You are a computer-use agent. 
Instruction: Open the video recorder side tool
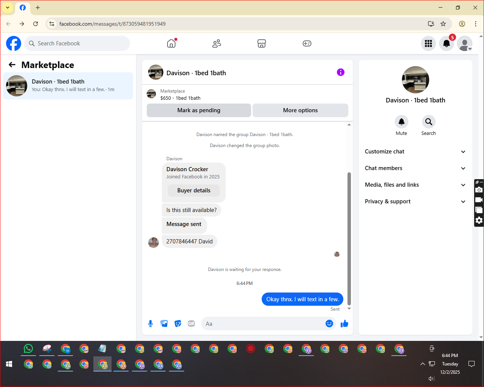(x=479, y=200)
